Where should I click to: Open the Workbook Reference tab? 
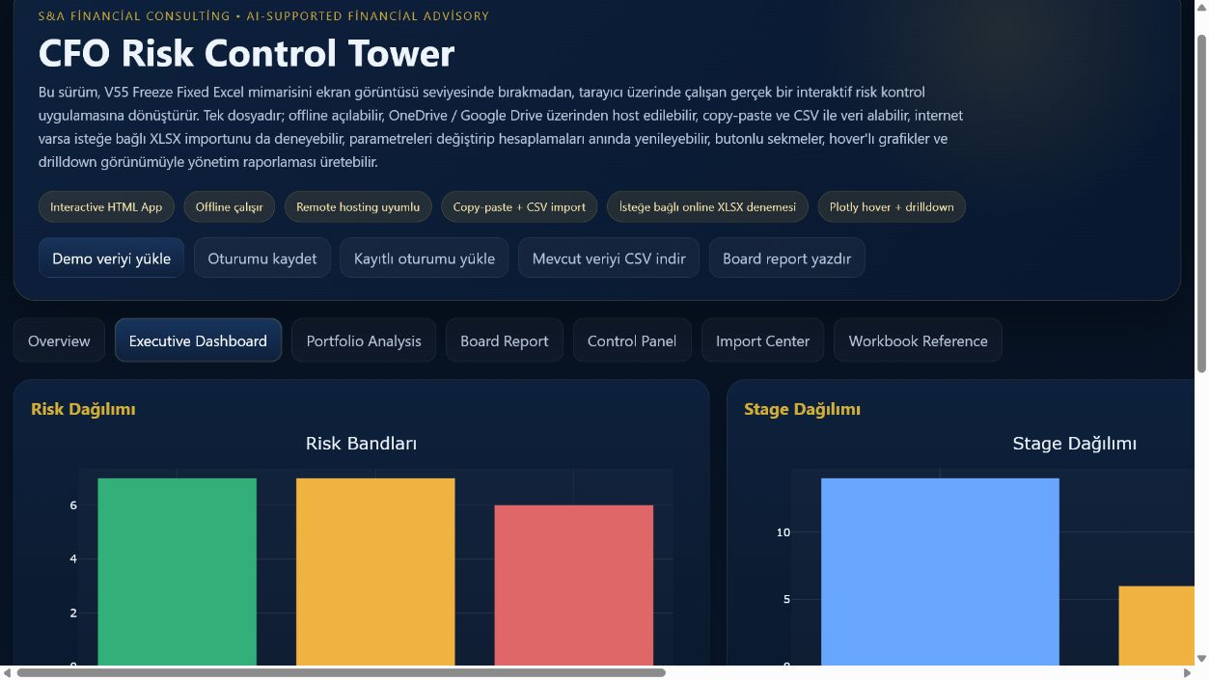(918, 340)
